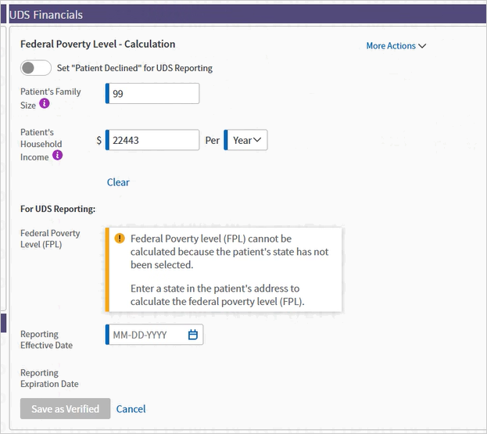
Task: Click the dollar sign beside income field
Action: (x=98, y=140)
